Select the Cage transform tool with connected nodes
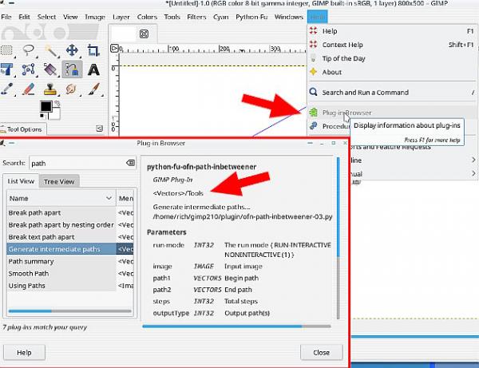The image size is (479, 368). pyautogui.click(x=29, y=69)
